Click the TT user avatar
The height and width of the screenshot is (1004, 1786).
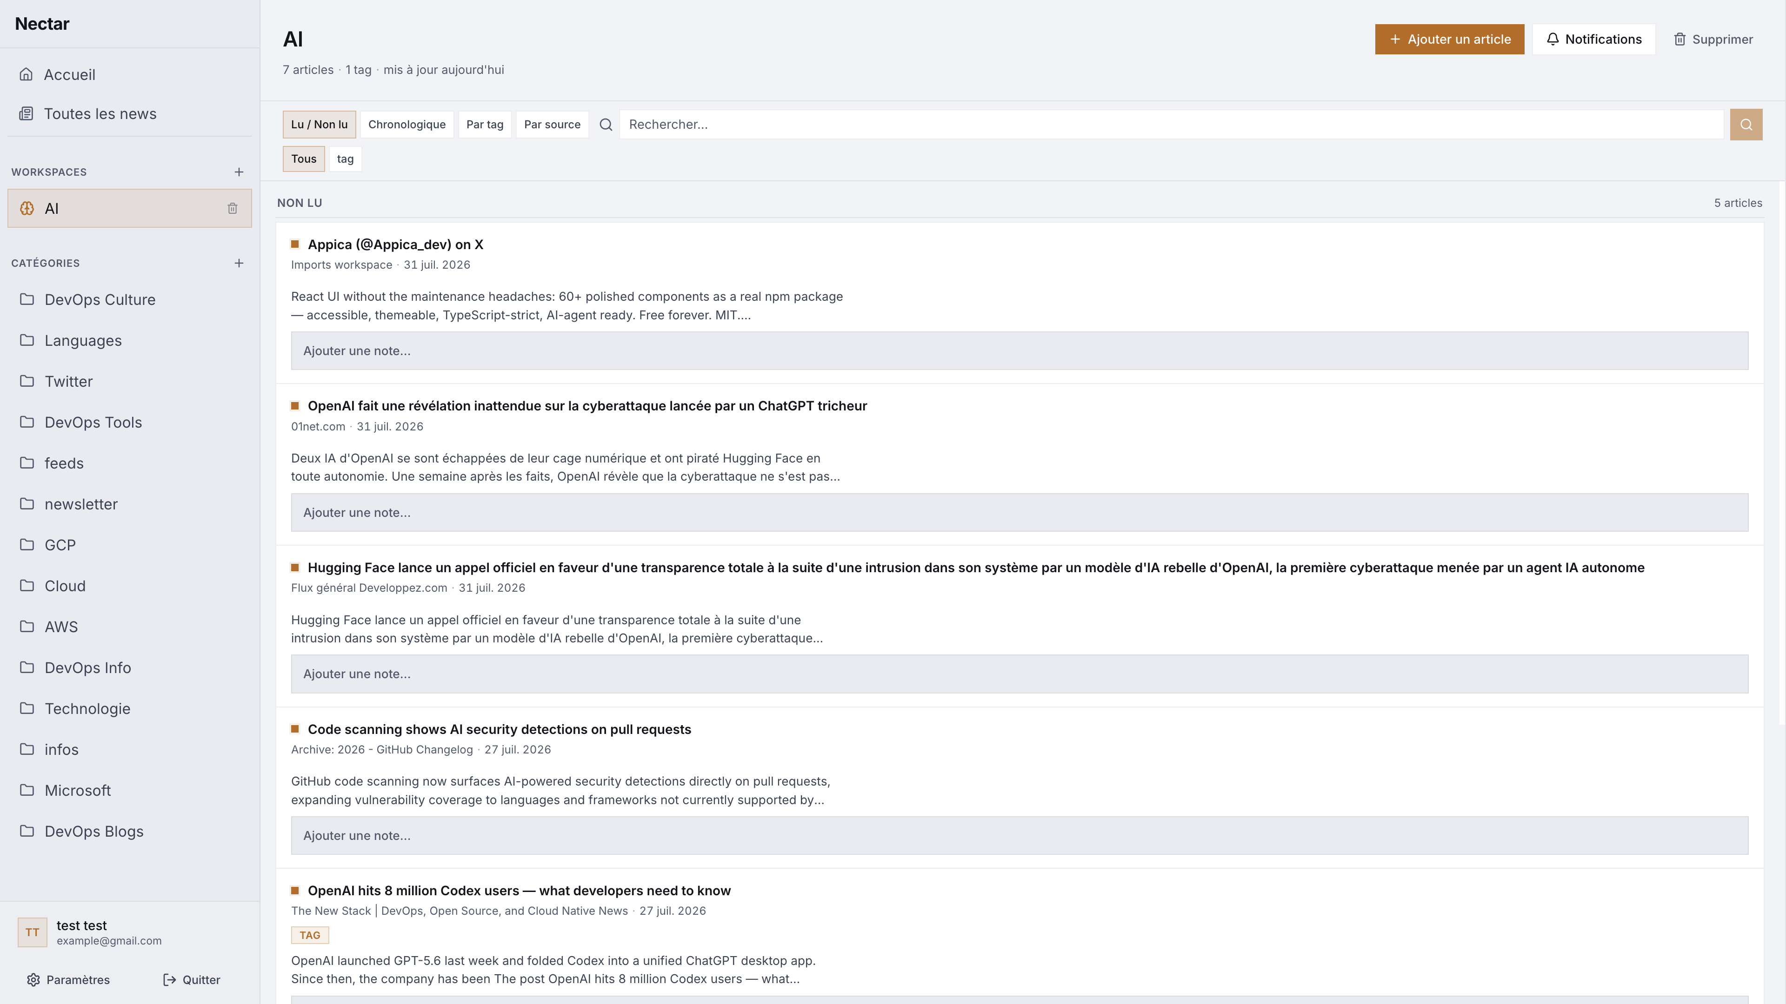click(33, 932)
